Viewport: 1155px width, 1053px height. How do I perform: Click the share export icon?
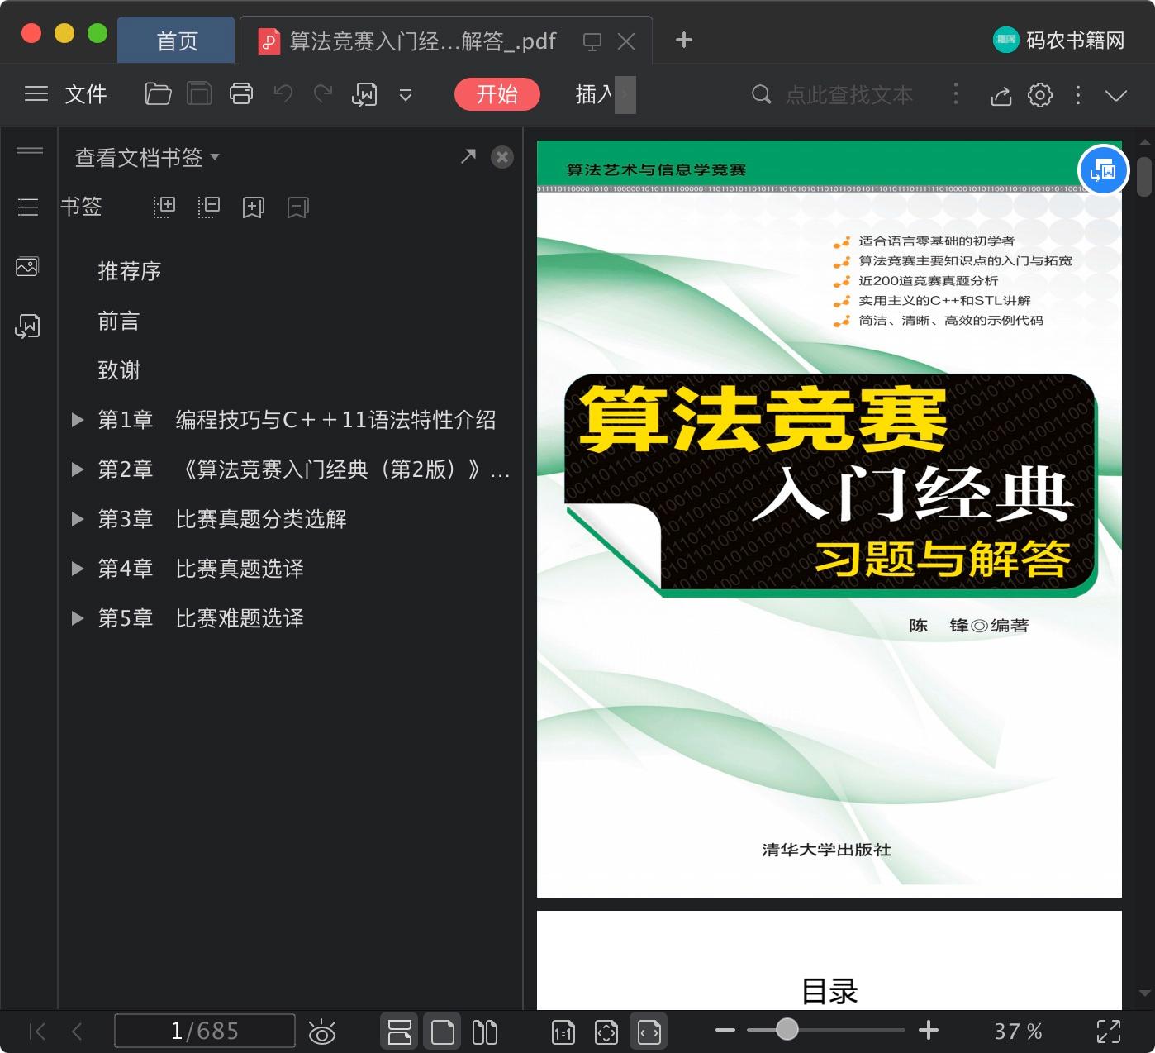(x=1001, y=95)
